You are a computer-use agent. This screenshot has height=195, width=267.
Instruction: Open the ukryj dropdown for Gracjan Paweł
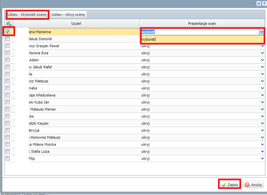pos(262,46)
